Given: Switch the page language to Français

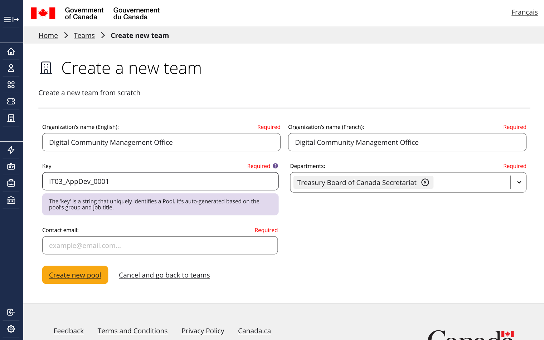Looking at the screenshot, I should (x=525, y=12).
